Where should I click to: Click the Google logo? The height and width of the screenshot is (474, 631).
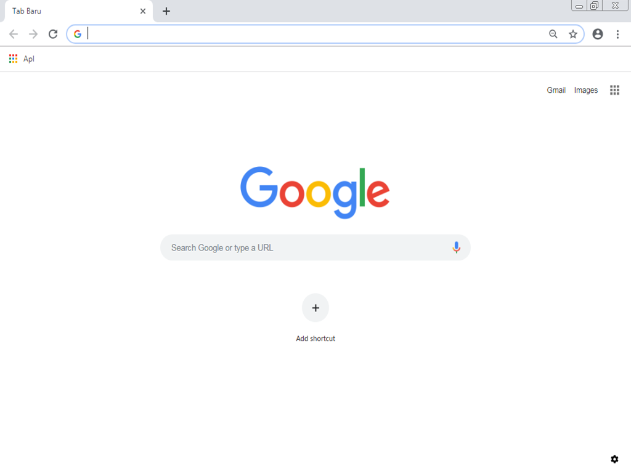coord(315,192)
